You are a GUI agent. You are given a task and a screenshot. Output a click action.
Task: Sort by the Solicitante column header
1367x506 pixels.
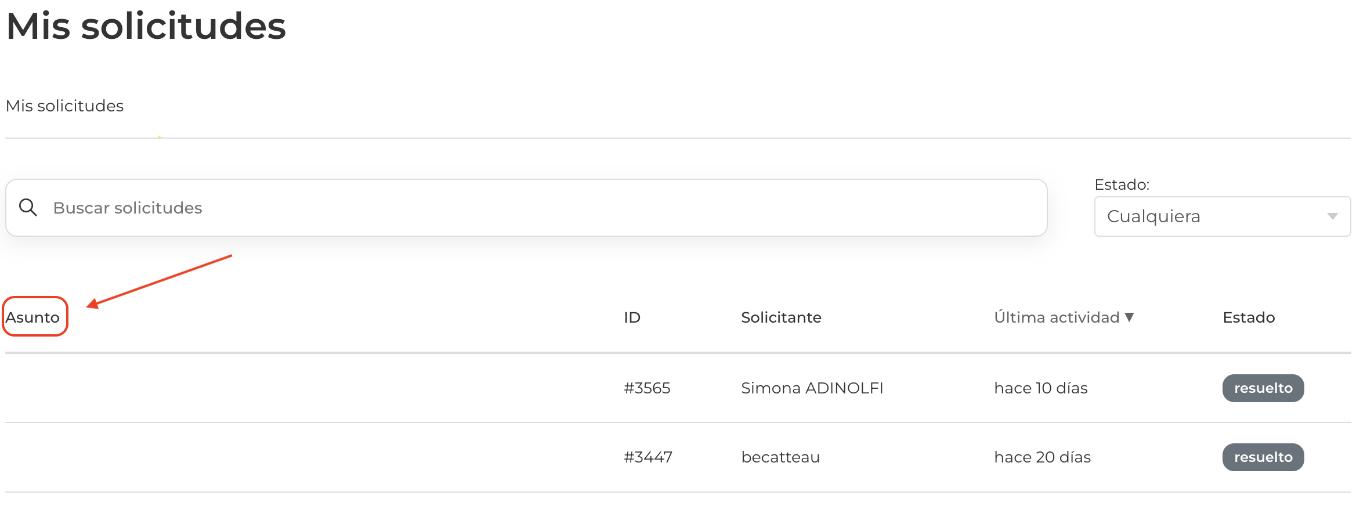click(x=781, y=317)
